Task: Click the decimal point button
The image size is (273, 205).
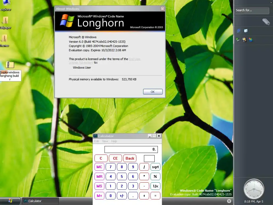Action: [133, 196]
